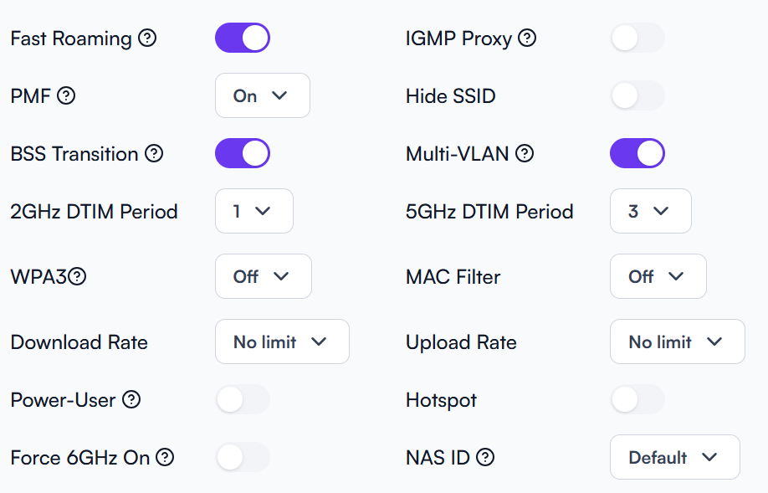Open the WPA3 Off dropdown
This screenshot has width=768, height=493.
(x=264, y=276)
